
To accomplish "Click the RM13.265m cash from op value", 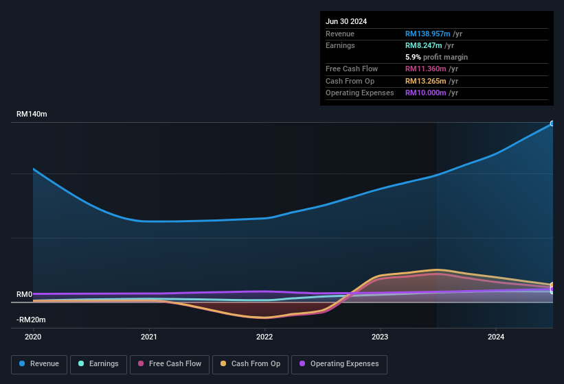I will click(425, 81).
